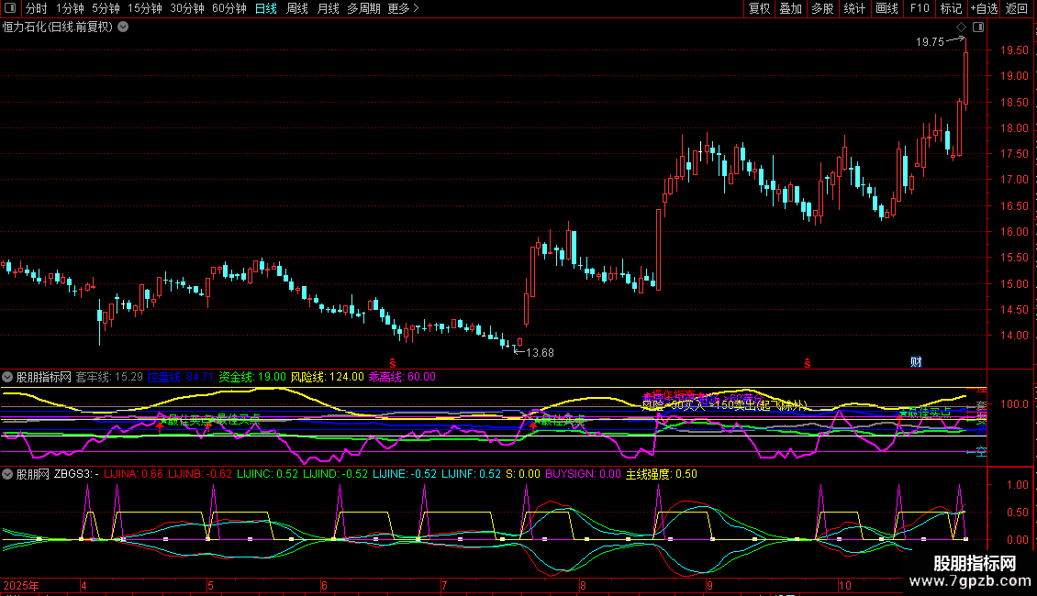Click the yellow 风险线 legend label
Viewport: 1037px width, 596px height.
(307, 377)
